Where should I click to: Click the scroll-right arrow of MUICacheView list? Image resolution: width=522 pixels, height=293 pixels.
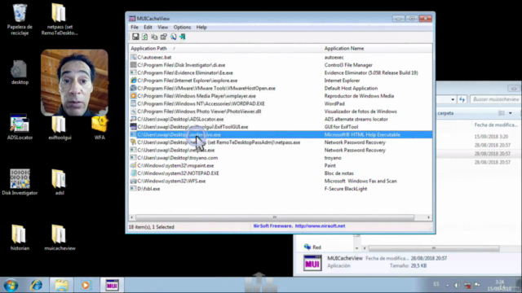tap(429, 217)
